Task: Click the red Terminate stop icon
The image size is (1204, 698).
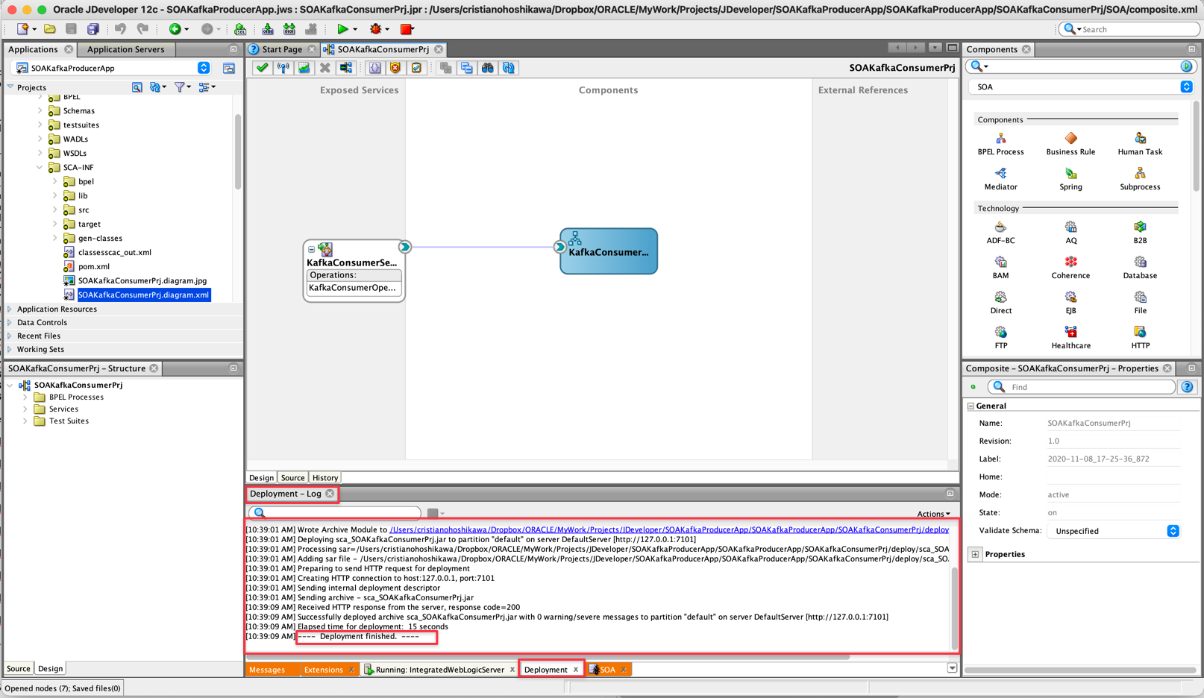Action: tap(407, 29)
